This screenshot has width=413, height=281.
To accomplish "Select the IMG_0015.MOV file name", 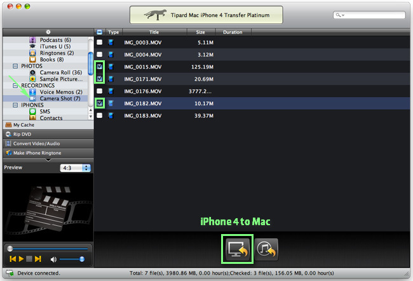I will 143,67.
